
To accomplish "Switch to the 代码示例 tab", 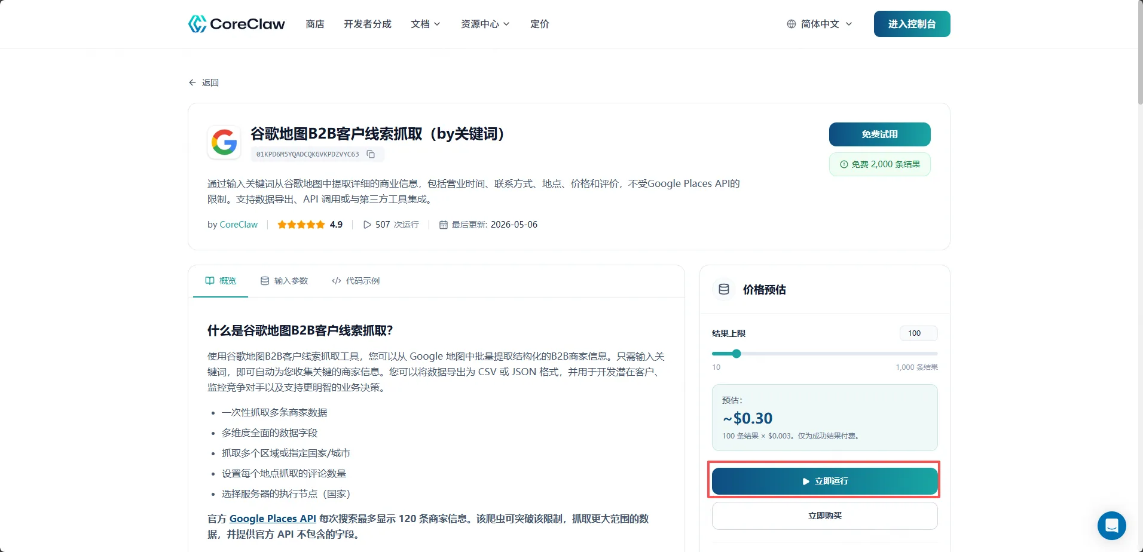I will (x=356, y=281).
